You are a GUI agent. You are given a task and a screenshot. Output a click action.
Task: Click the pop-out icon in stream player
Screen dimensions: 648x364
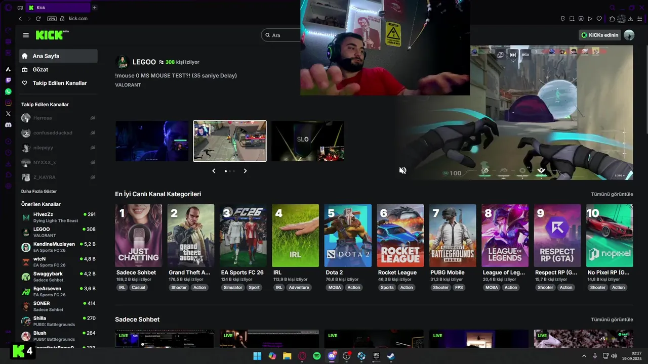(x=500, y=55)
